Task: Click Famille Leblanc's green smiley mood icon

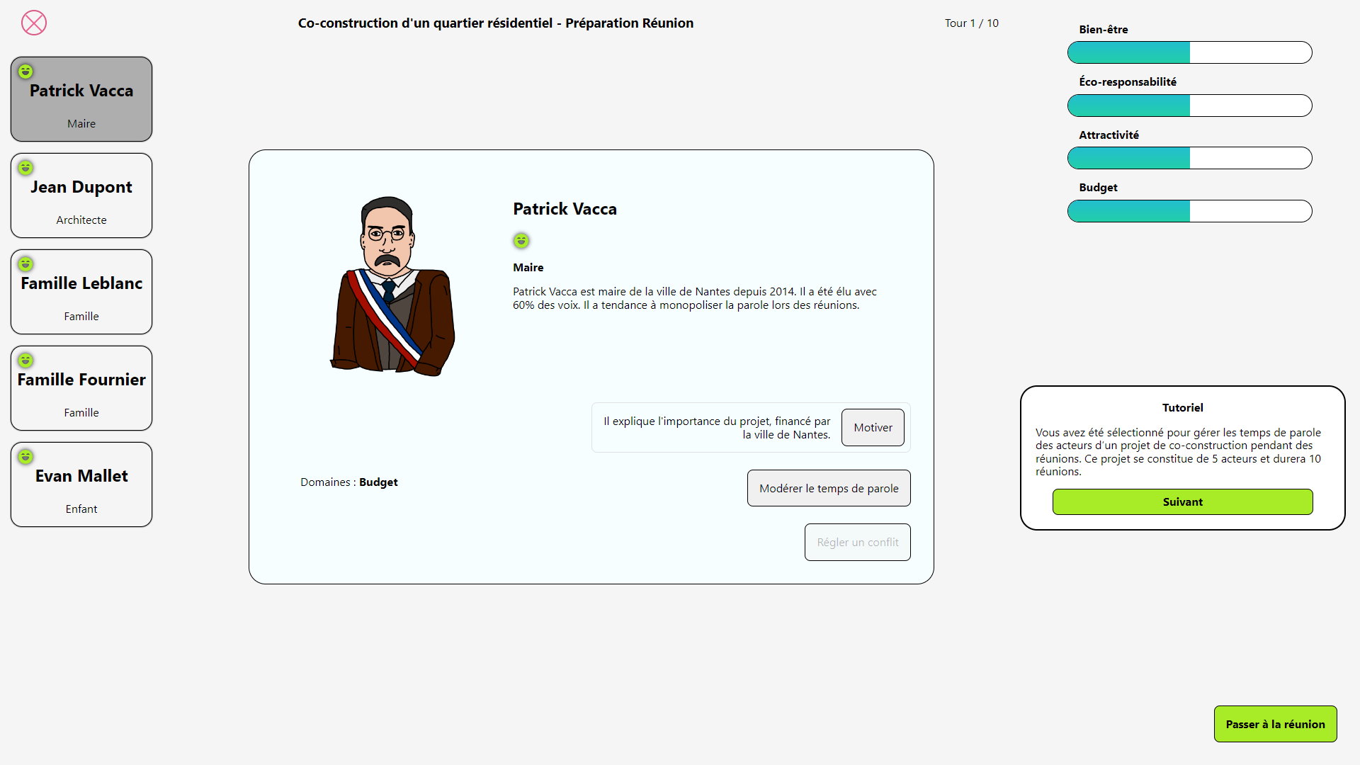Action: (x=25, y=264)
